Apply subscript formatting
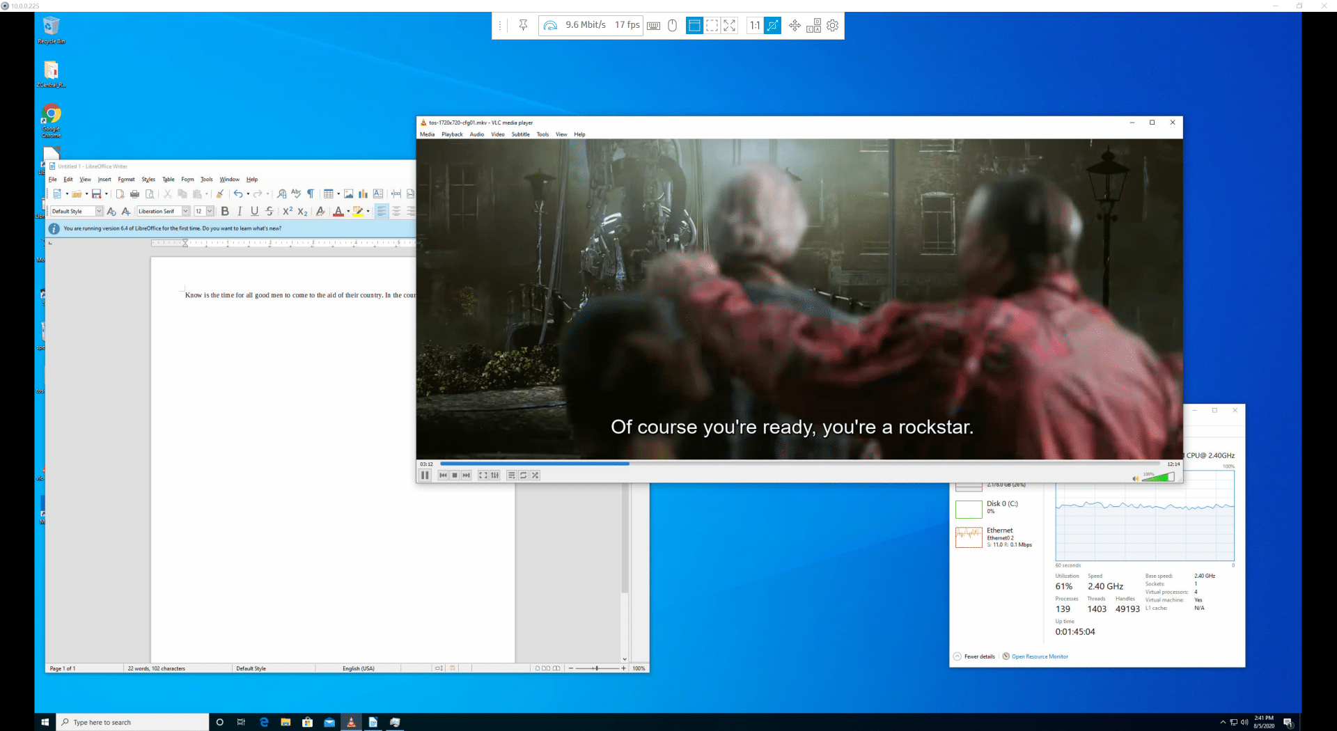Viewport: 1337px width, 731px height. 302,212
